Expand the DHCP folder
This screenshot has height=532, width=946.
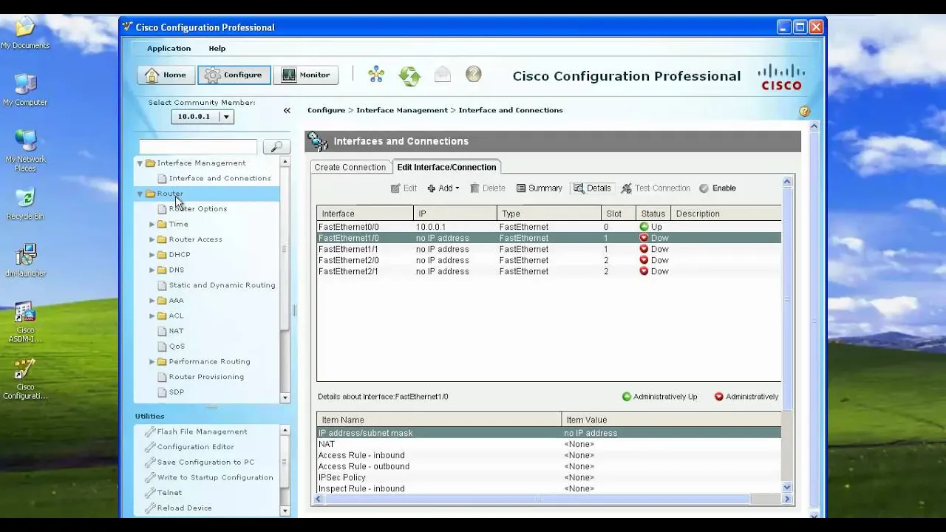(x=152, y=254)
